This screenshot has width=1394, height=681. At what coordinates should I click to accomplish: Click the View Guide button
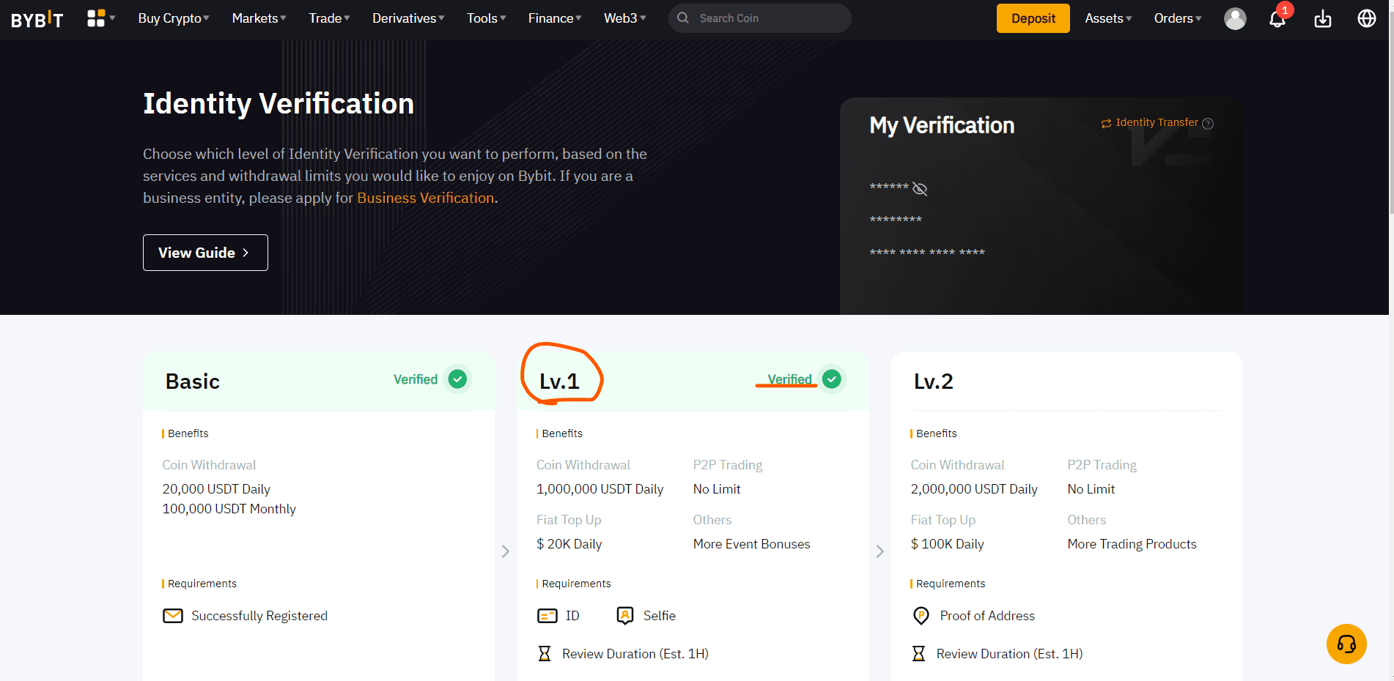point(205,253)
